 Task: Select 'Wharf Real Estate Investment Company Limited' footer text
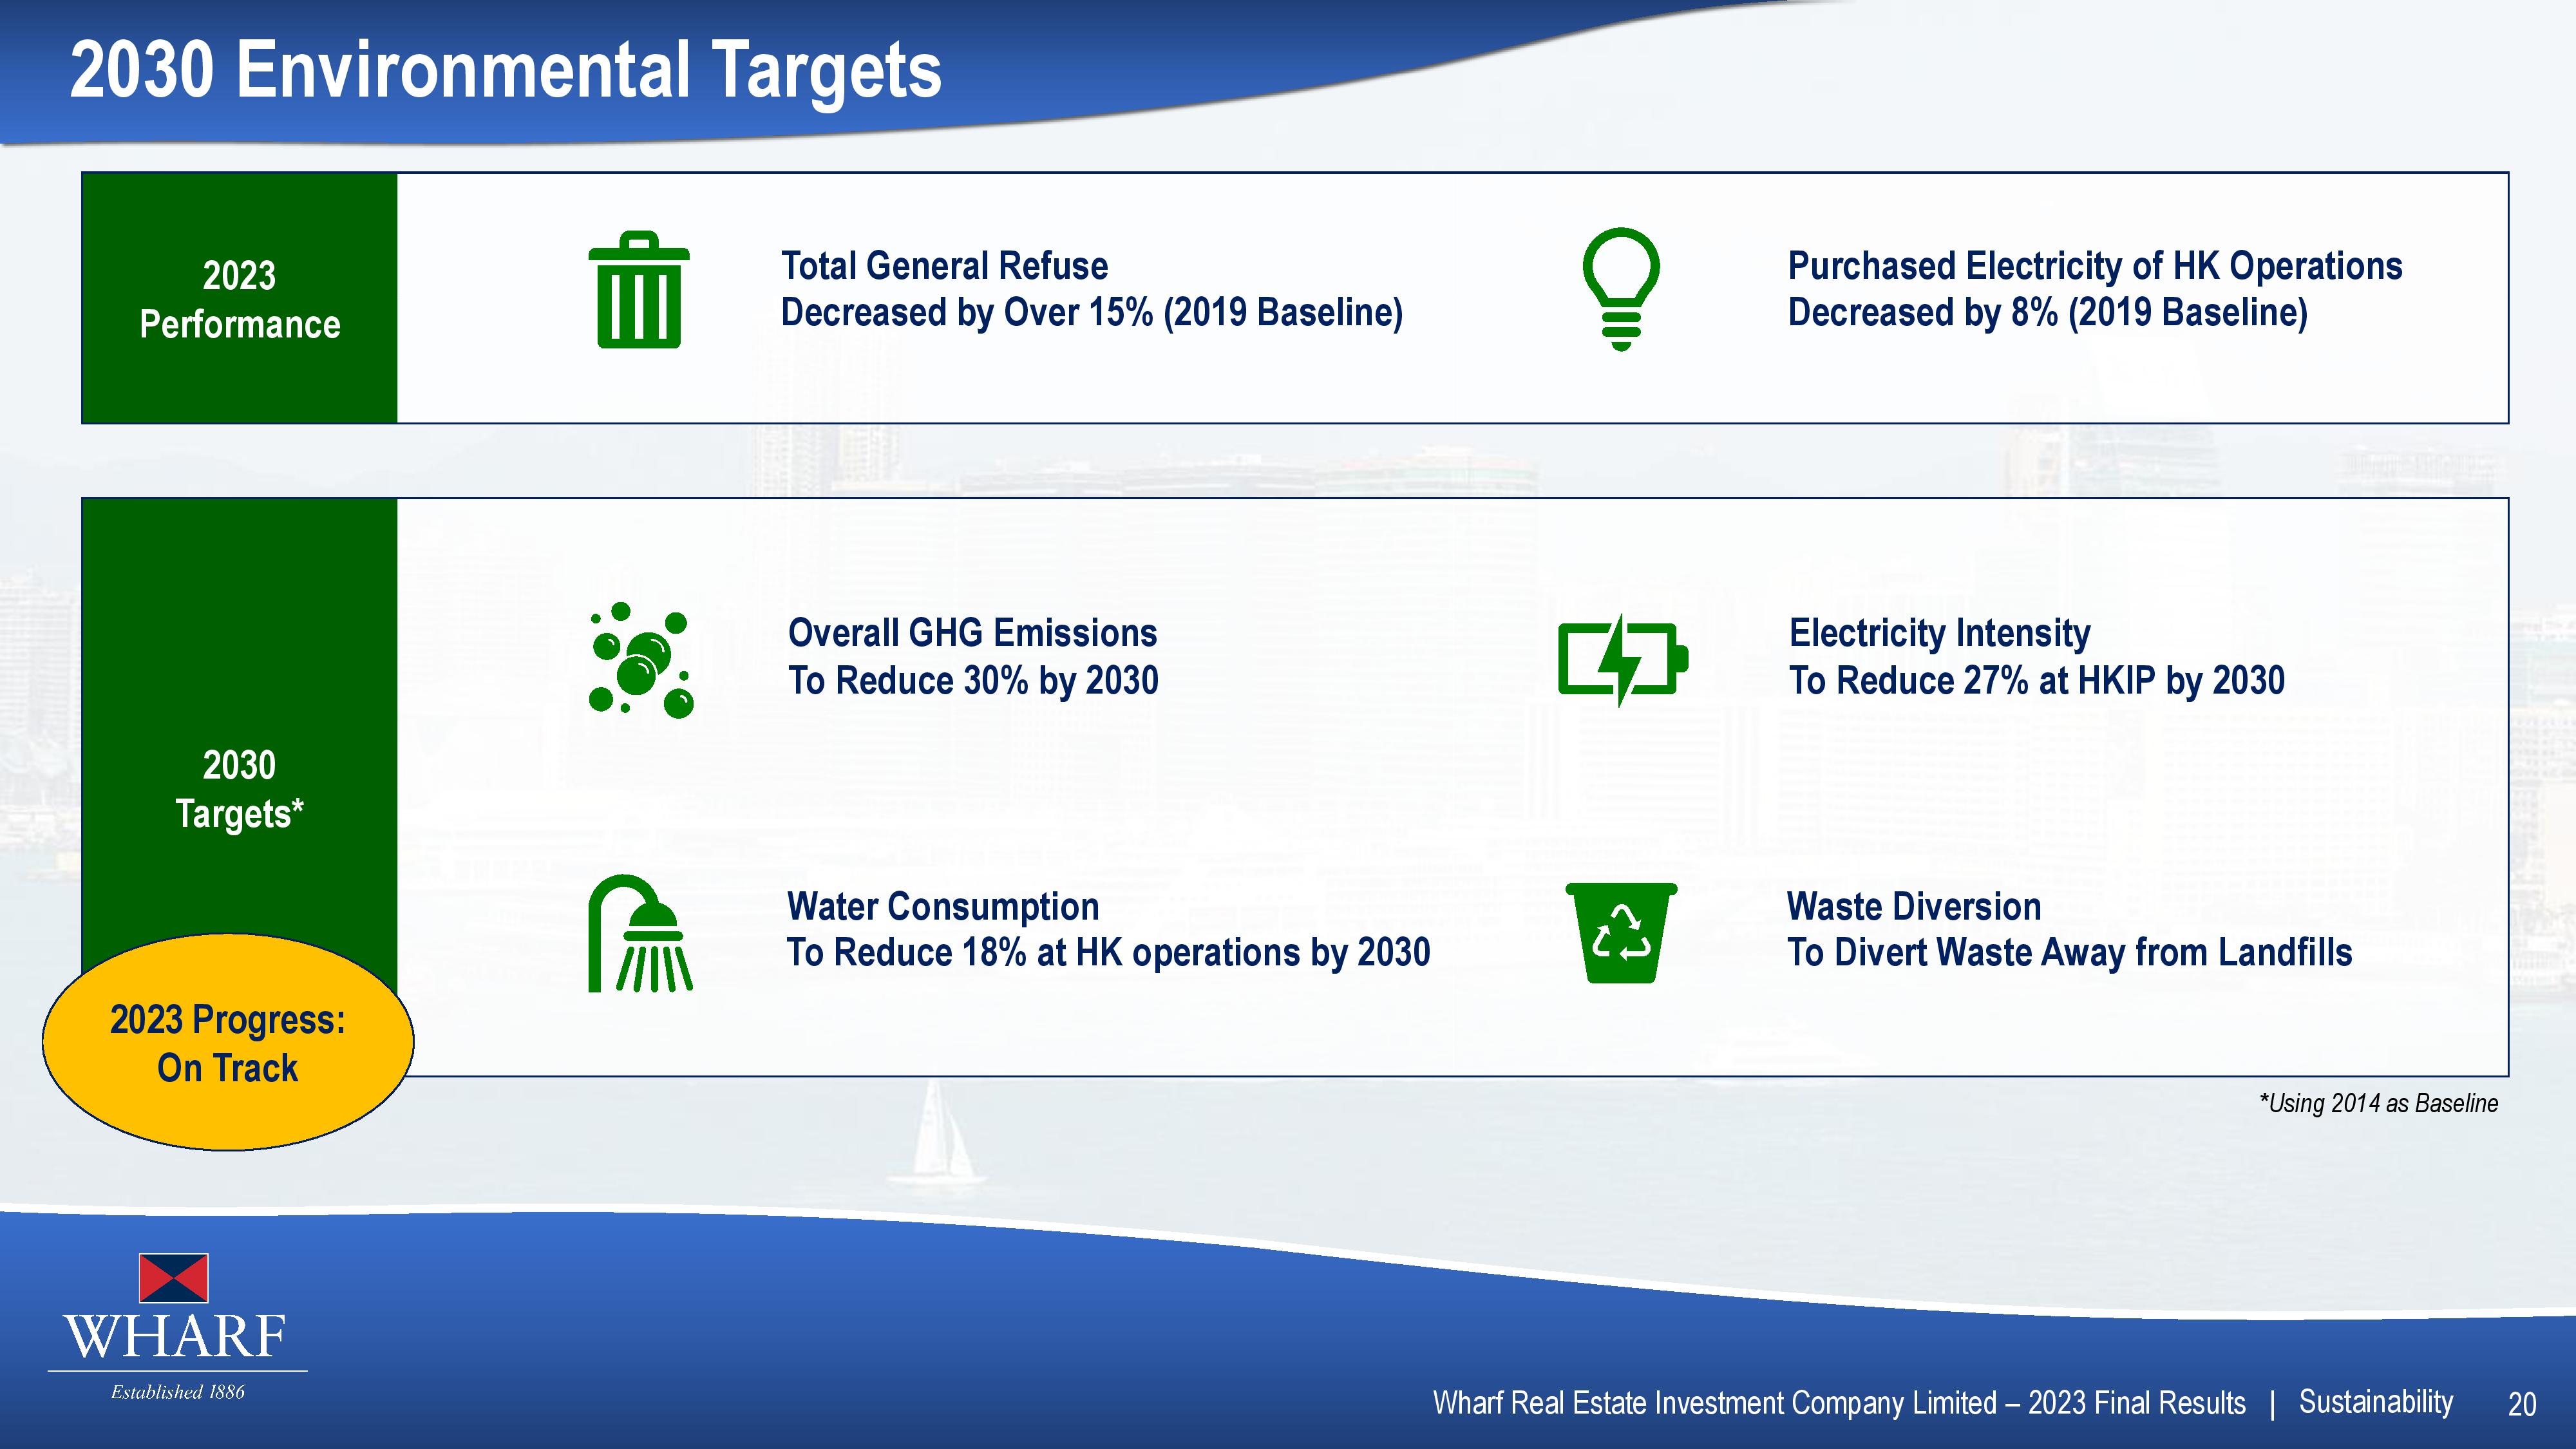(1714, 1403)
